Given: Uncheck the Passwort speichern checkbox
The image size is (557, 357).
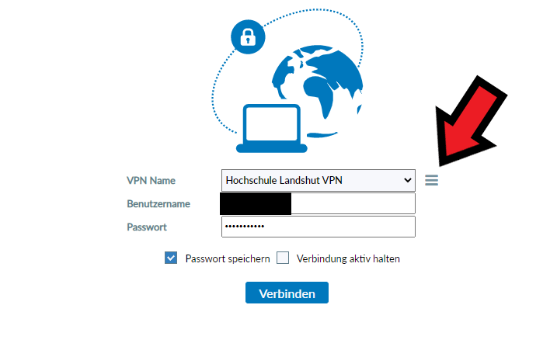Looking at the screenshot, I should pyautogui.click(x=171, y=258).
